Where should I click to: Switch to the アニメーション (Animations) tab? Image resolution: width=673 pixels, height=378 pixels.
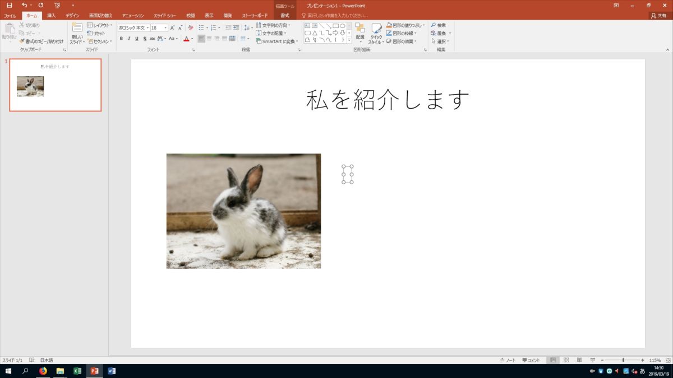pos(133,16)
